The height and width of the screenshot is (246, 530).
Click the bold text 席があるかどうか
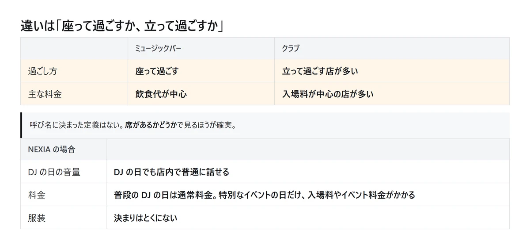click(x=151, y=125)
